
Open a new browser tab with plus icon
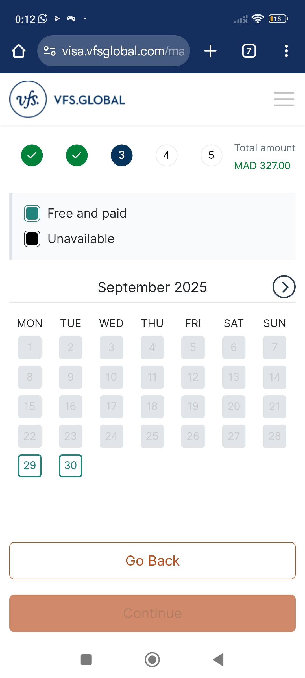210,51
